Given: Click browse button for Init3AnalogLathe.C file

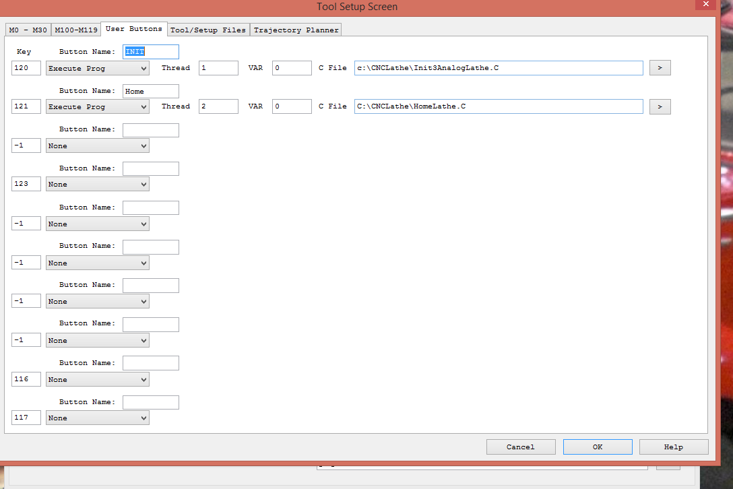Looking at the screenshot, I should click(660, 68).
